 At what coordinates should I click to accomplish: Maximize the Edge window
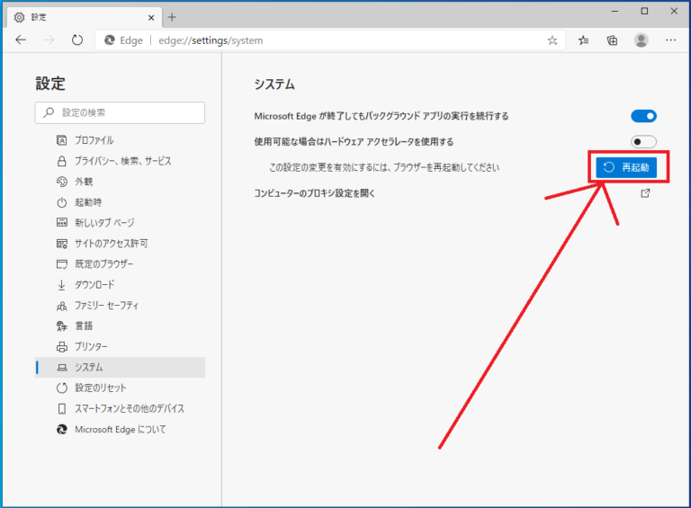[x=644, y=12]
